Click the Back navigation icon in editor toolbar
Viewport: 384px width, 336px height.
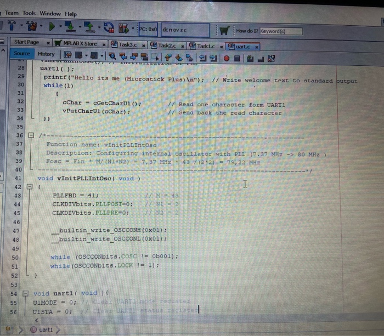(x=79, y=55)
